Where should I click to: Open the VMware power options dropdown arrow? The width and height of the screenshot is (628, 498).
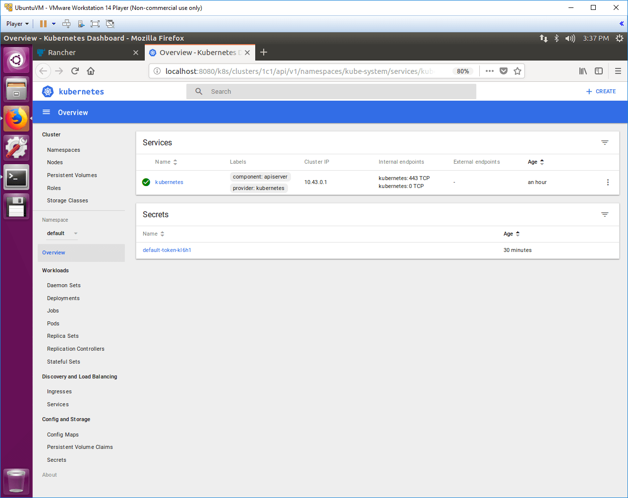pyautogui.click(x=54, y=24)
